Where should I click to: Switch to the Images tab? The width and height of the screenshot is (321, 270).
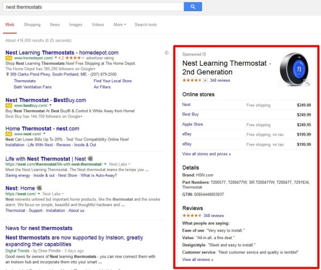click(75, 25)
